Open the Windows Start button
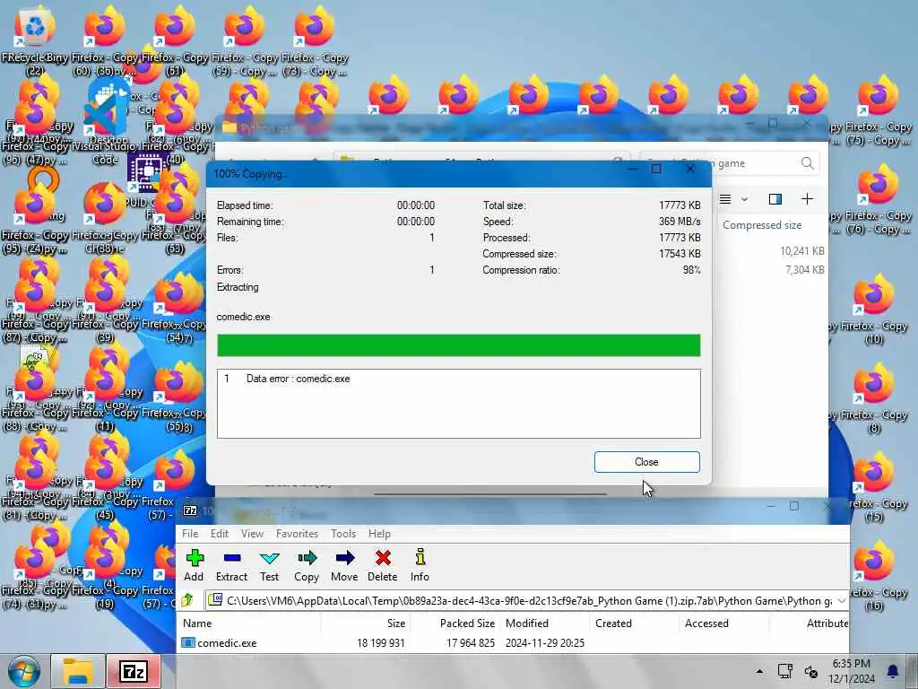918x689 pixels. coord(23,671)
